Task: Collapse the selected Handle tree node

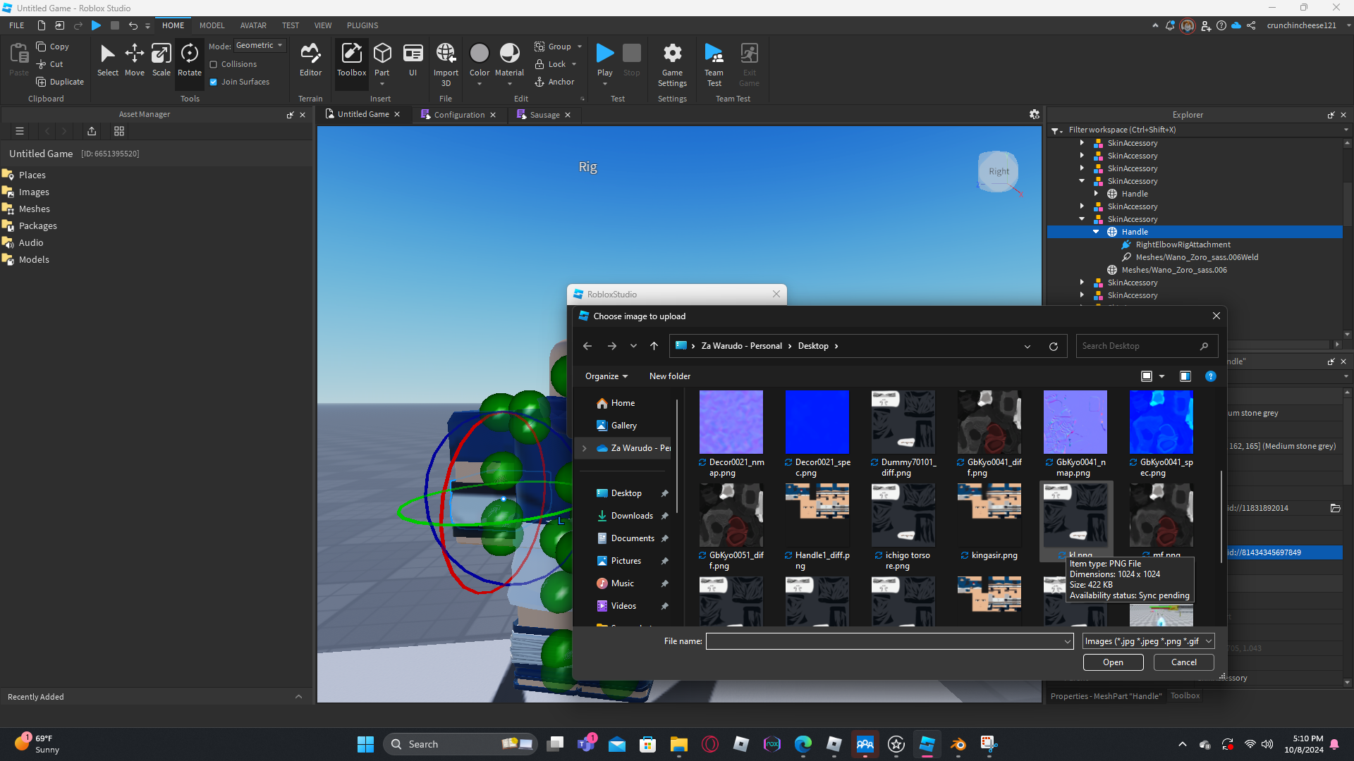Action: 1096,232
